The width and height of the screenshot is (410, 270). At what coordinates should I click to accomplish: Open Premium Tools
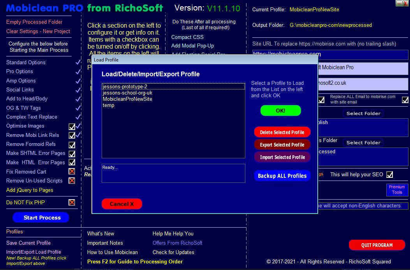(397, 190)
